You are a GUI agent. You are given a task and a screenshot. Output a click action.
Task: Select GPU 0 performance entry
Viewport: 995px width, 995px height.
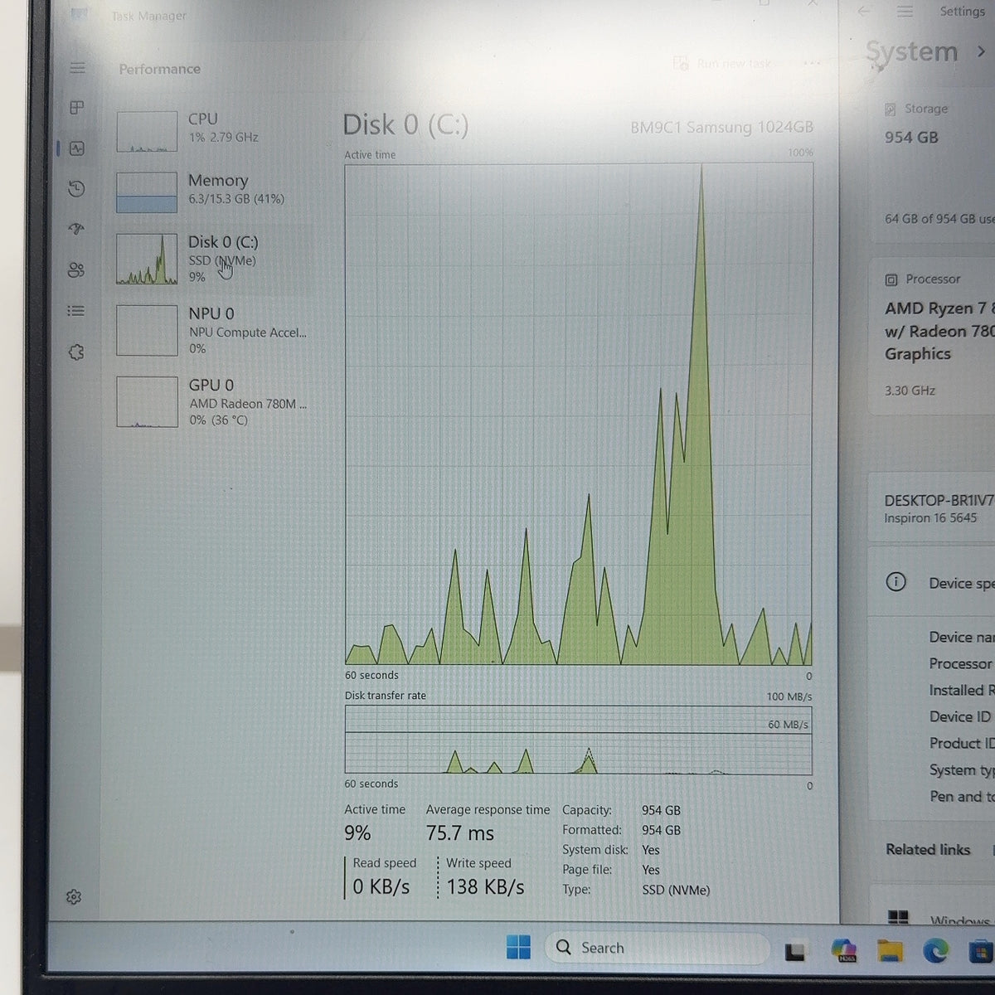212,402
